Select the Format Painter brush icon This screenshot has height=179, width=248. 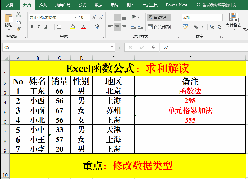pyautogui.click(x=18, y=29)
